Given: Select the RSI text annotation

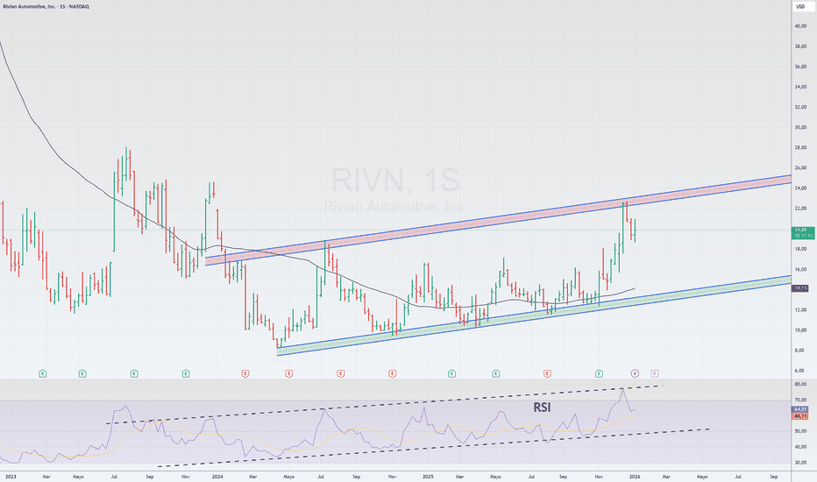Looking at the screenshot, I should pos(542,408).
